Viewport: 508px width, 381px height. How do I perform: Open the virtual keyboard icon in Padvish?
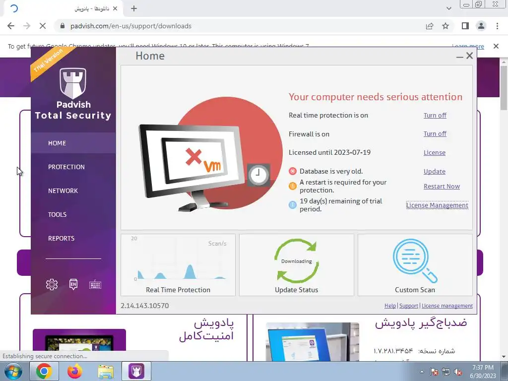[95, 284]
